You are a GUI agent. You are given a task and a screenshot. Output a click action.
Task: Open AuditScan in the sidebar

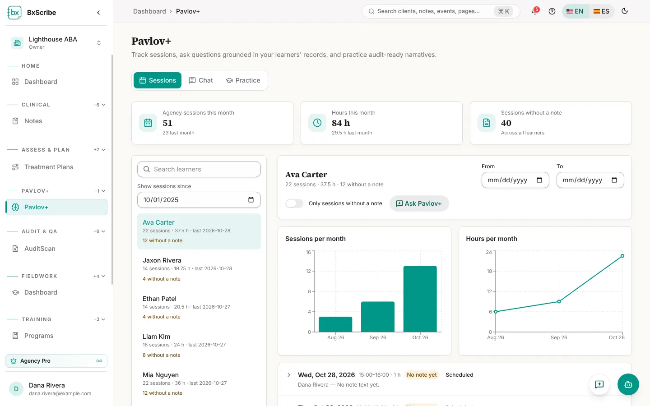coord(56,249)
